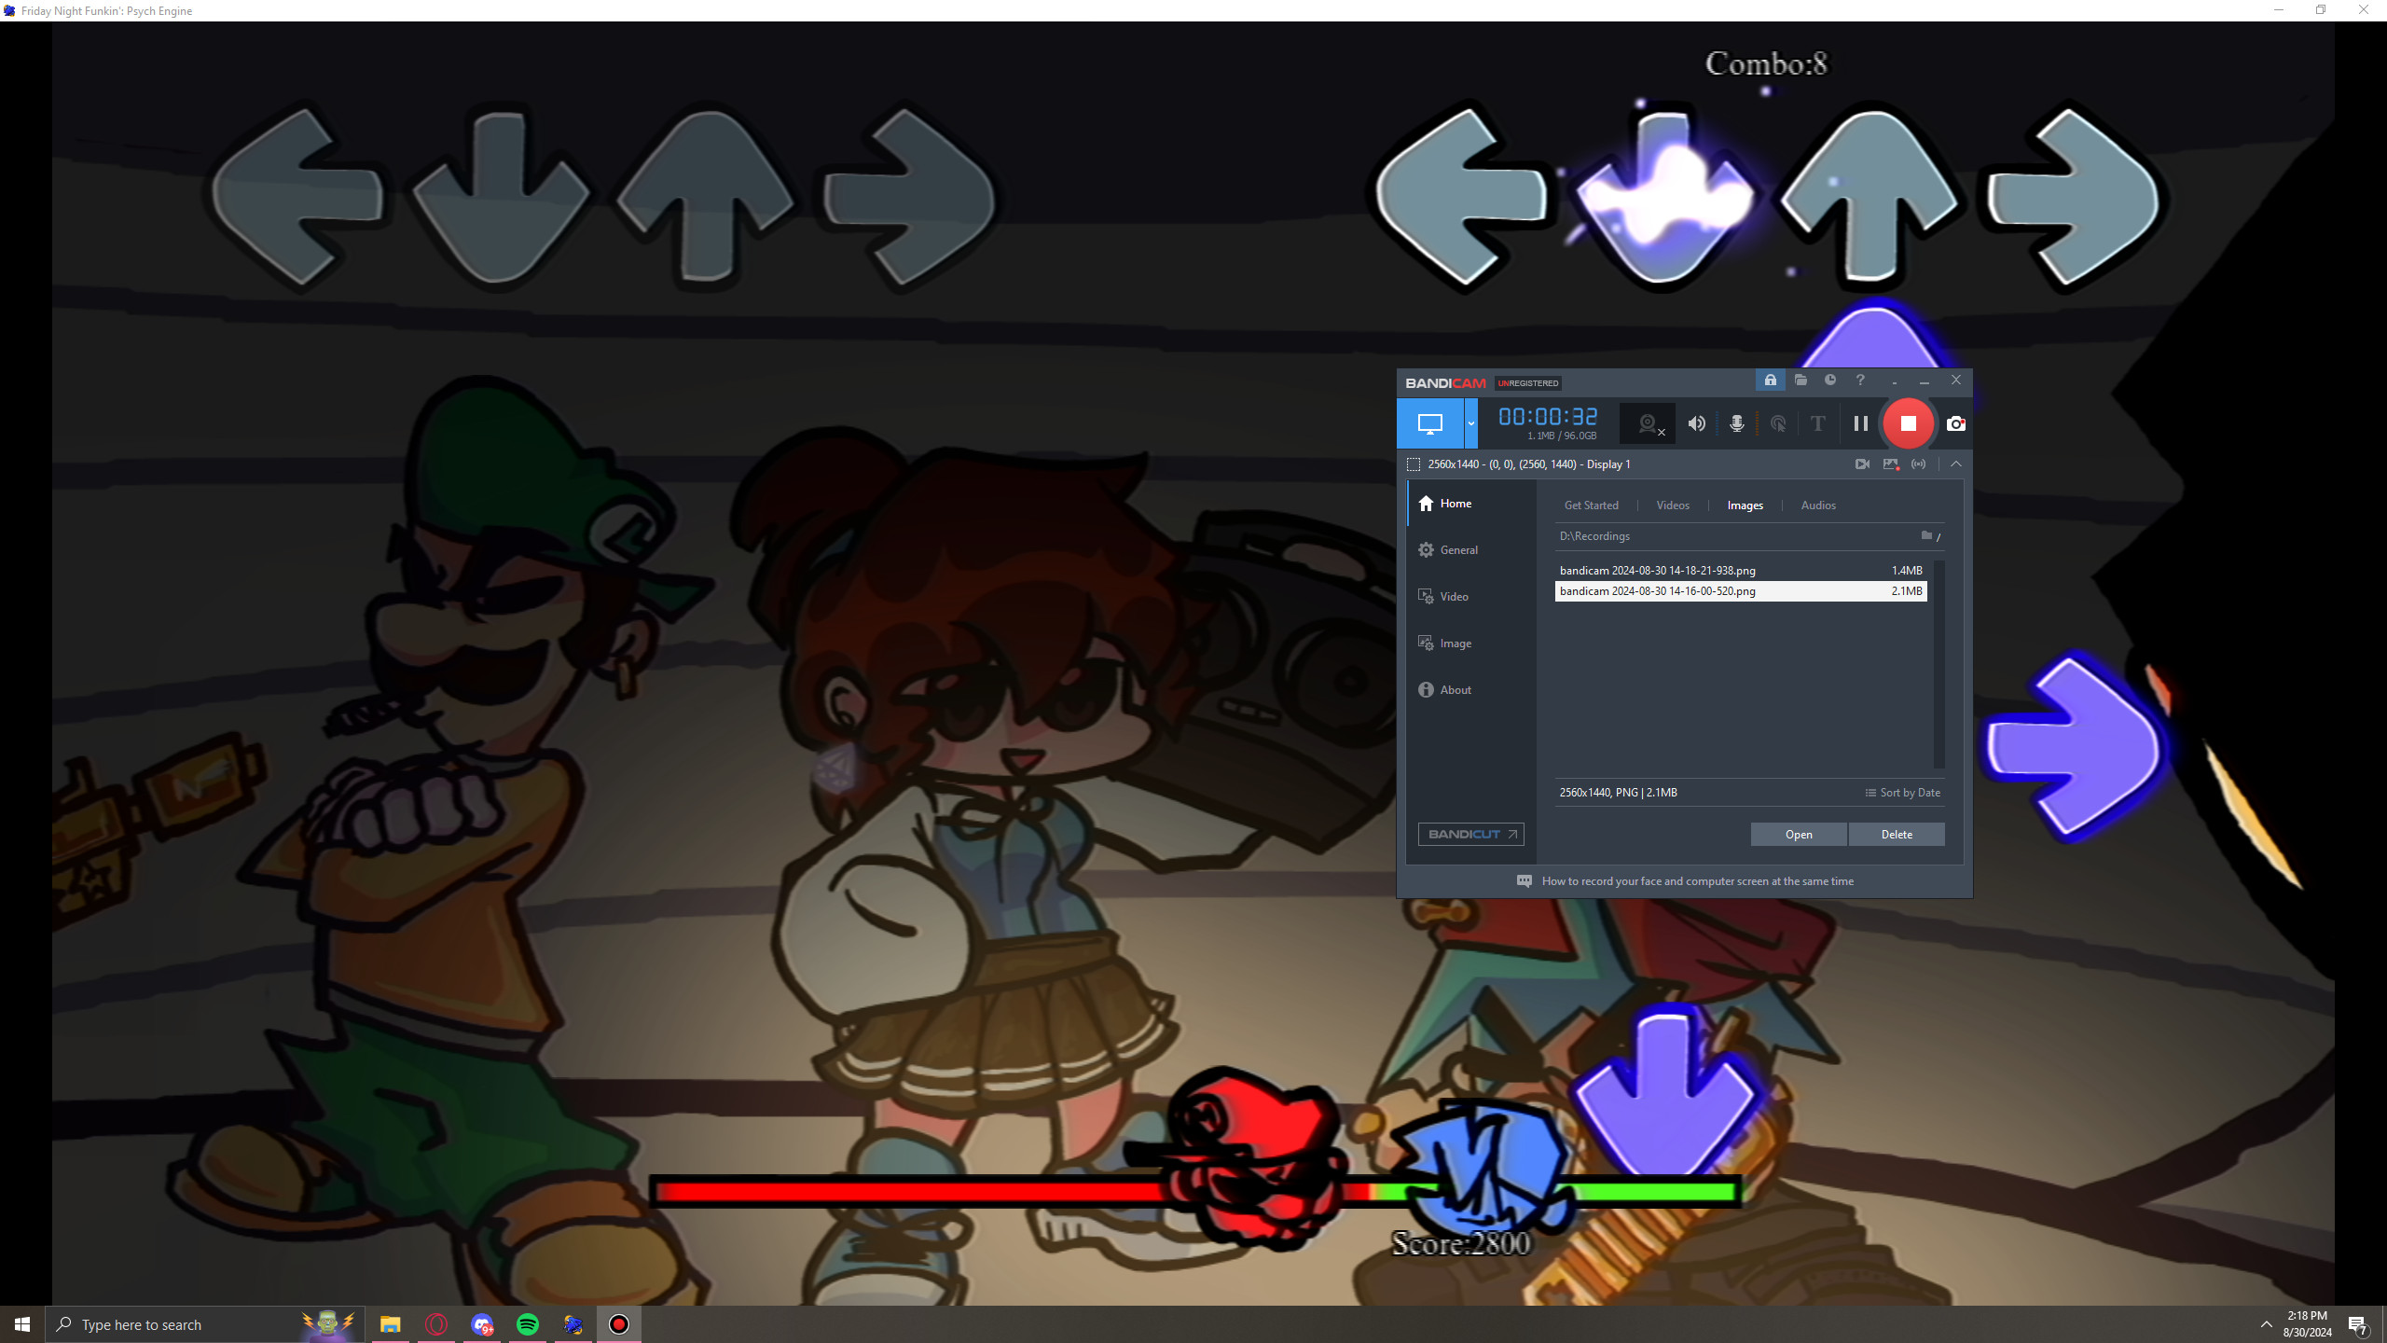The image size is (2387, 1343).
Task: Collapse the Bandicam file panel
Action: click(x=1955, y=464)
